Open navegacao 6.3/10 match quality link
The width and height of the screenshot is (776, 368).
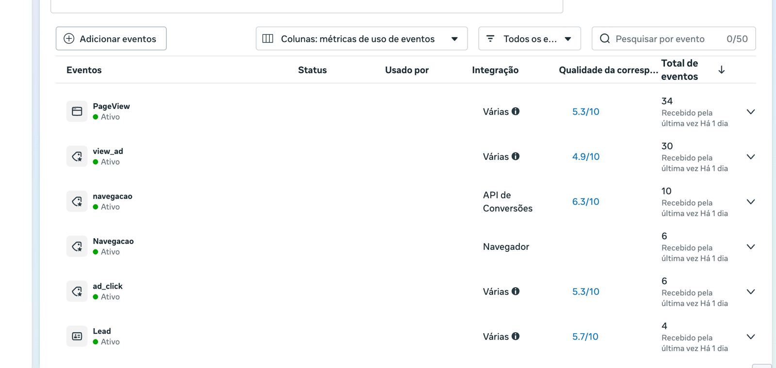586,202
